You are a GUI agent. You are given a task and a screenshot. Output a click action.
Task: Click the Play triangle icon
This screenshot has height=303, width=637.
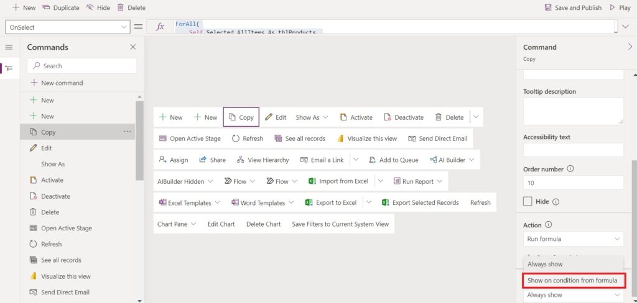point(613,7)
